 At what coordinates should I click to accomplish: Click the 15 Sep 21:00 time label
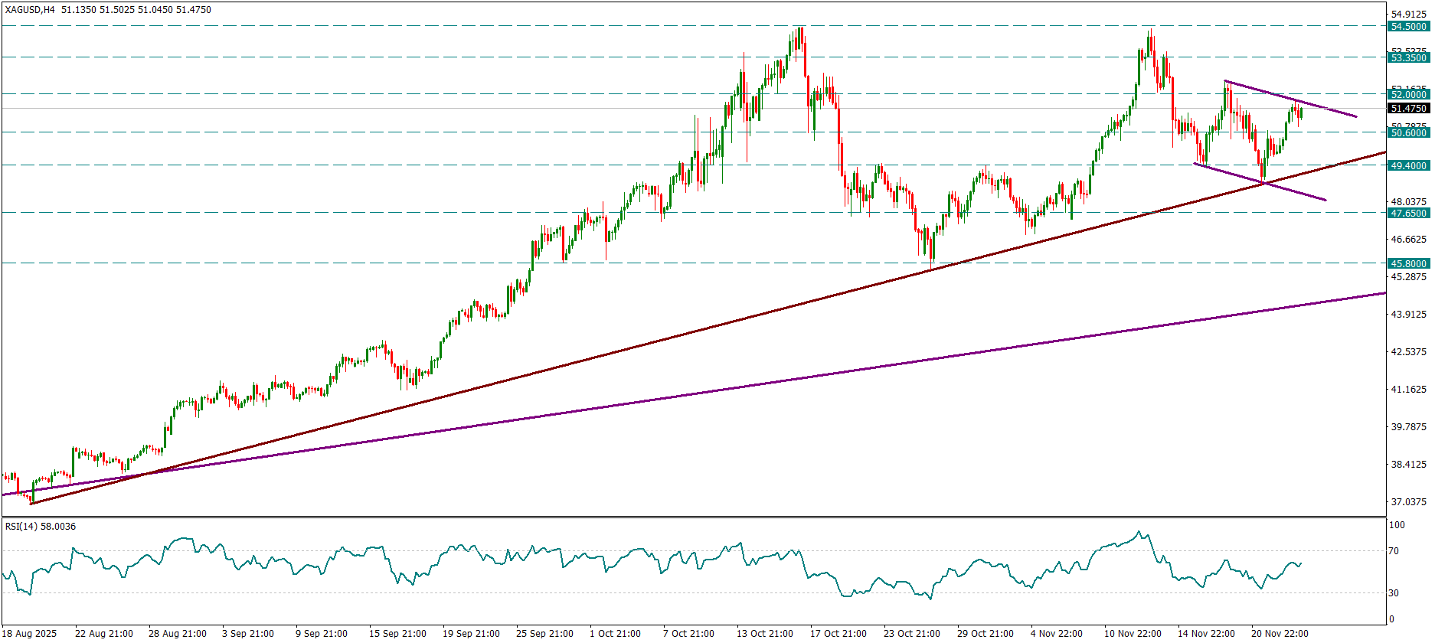pyautogui.click(x=397, y=633)
